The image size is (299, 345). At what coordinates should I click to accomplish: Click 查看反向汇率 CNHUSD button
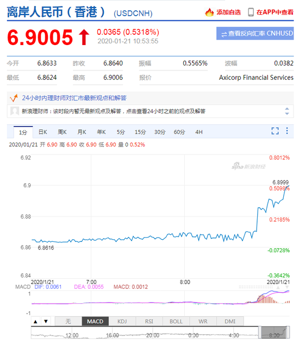(255, 34)
